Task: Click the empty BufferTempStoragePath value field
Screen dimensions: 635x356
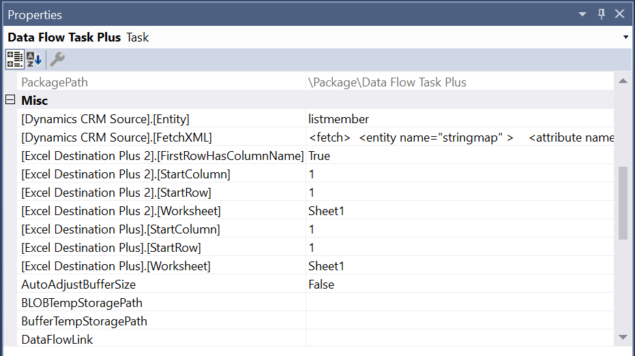Action: [460, 321]
